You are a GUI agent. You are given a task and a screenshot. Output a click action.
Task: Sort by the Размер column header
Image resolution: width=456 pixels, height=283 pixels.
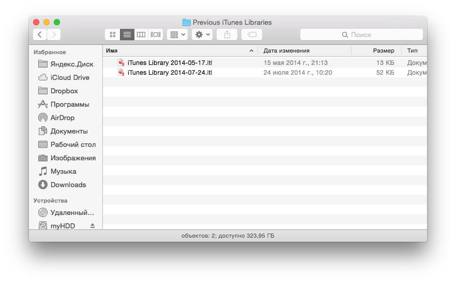(x=376, y=51)
